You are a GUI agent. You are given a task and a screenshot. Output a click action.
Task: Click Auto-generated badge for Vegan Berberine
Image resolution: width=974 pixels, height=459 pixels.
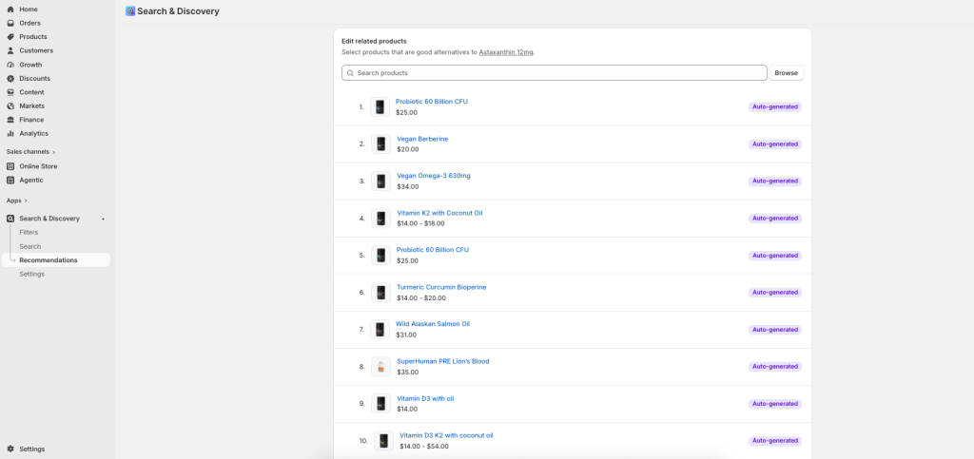click(x=774, y=143)
